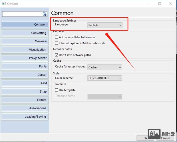Screen dimensions: 177x142
Task: Switch to the Grid section
Action: [25, 83]
